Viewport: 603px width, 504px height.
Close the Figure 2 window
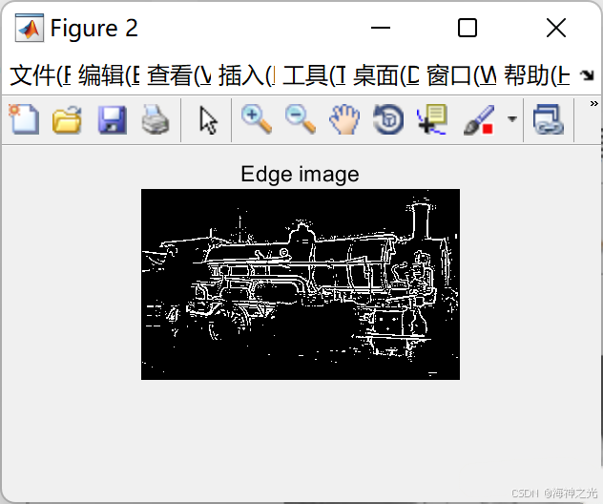pos(556,28)
